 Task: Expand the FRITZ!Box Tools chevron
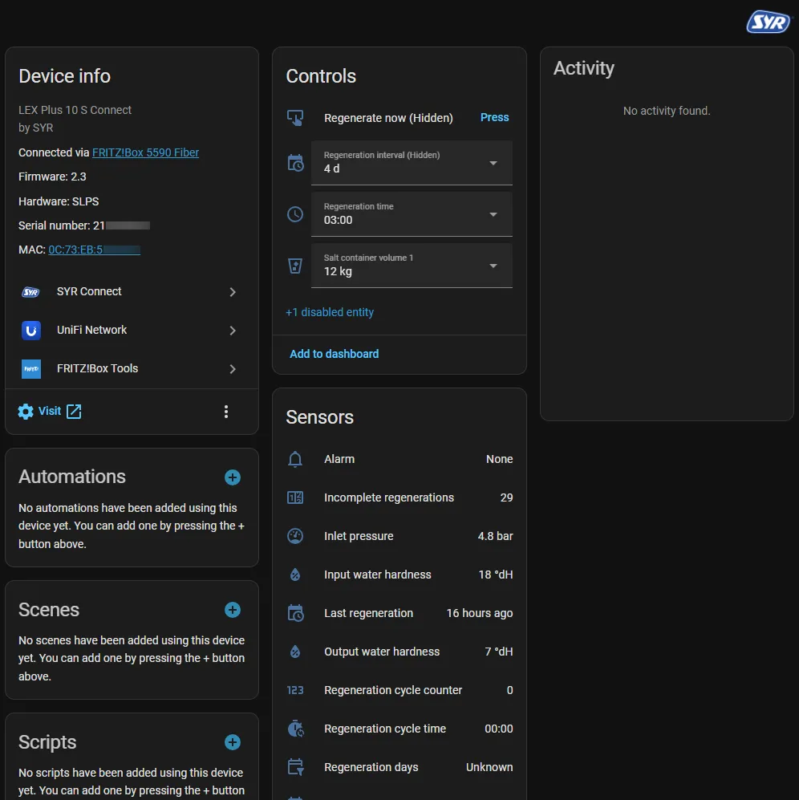233,369
